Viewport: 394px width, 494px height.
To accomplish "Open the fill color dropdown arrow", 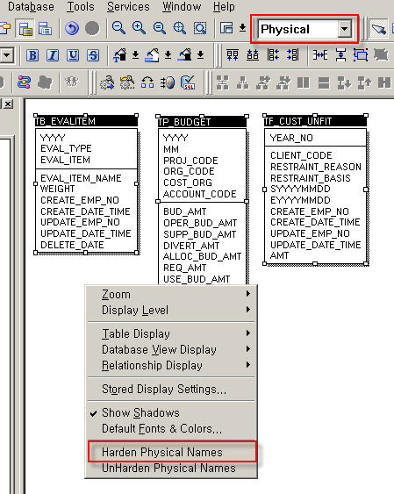I will pos(168,55).
